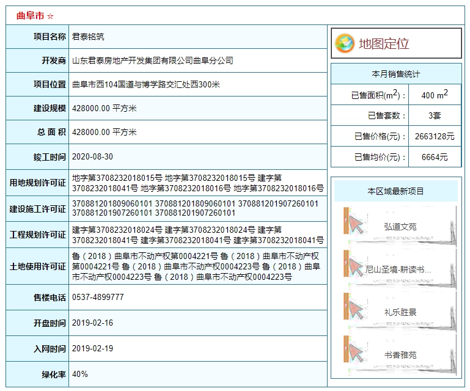
Task: Click the 已售均价(元) label
Action: coord(380,157)
